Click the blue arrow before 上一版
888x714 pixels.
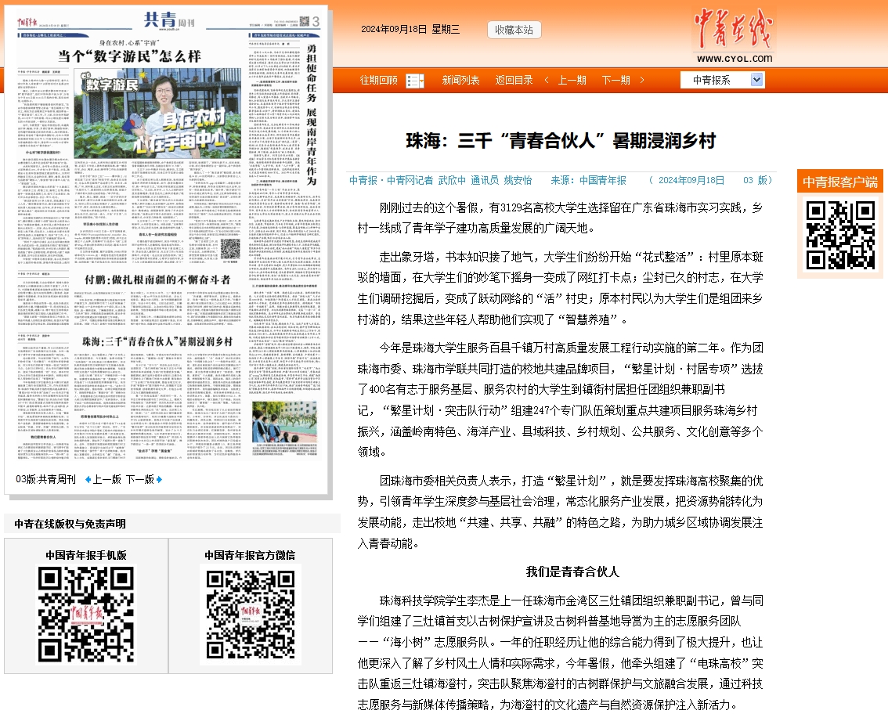click(88, 479)
